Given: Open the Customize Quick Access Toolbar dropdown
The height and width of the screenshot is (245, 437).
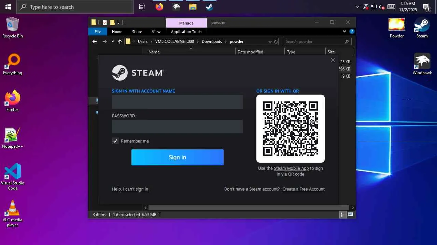Looking at the screenshot, I should [x=118, y=22].
